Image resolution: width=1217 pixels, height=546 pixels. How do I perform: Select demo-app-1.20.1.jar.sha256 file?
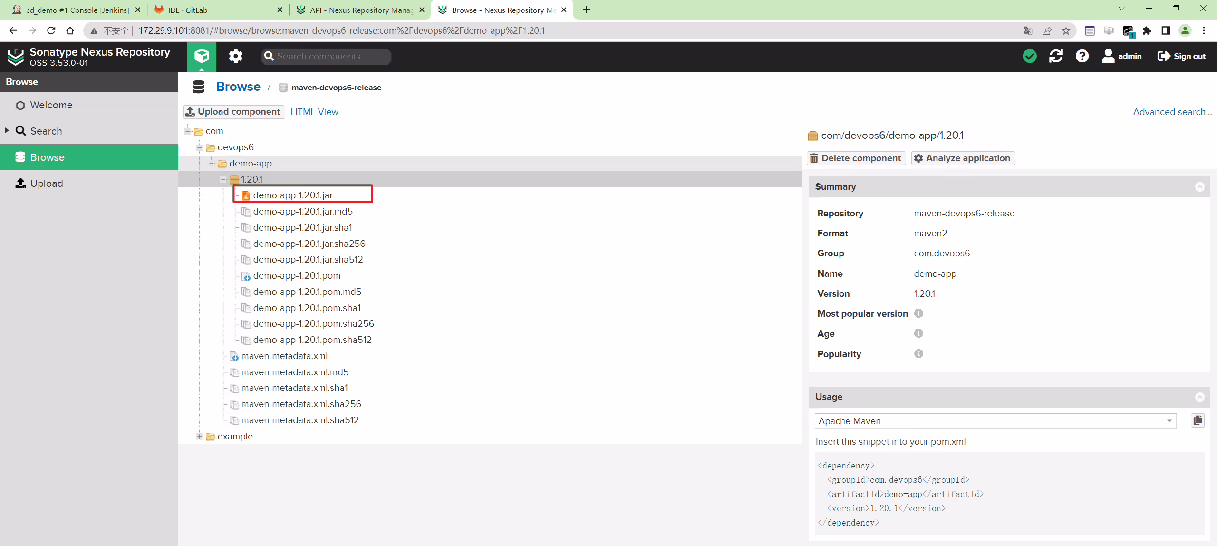tap(309, 244)
